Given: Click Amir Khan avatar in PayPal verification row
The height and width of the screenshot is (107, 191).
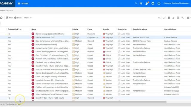Looking at the screenshot, I should pos(119,37).
